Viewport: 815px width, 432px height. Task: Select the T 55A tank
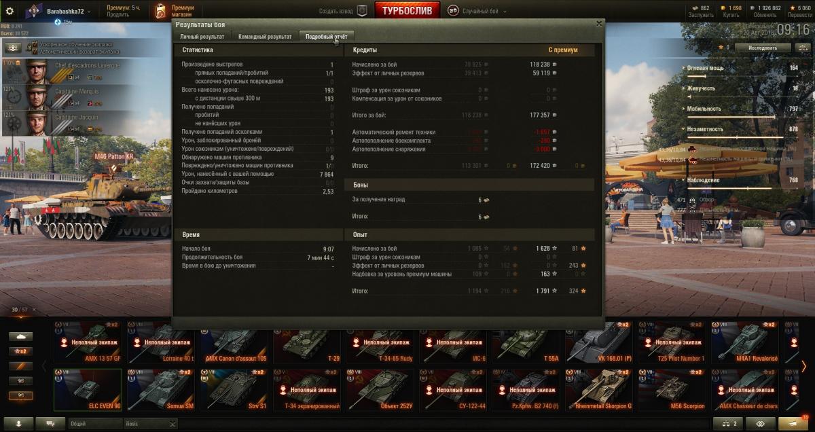coord(526,342)
